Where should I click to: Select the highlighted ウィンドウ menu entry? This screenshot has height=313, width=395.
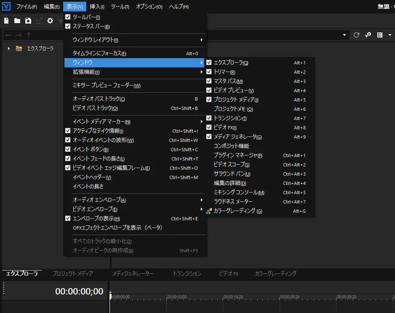135,62
